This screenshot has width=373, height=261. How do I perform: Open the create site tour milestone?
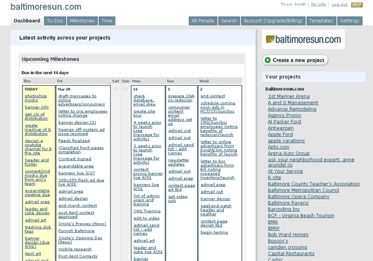pyautogui.click(x=144, y=113)
